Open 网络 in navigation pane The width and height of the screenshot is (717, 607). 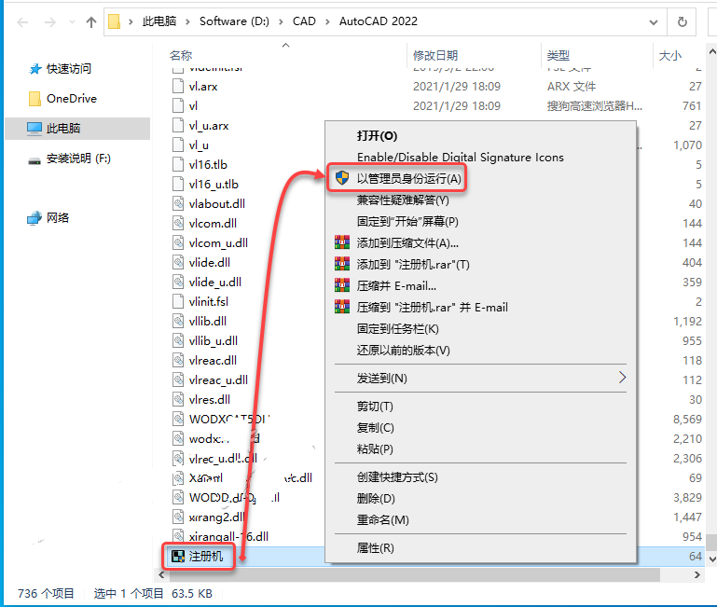(x=58, y=218)
